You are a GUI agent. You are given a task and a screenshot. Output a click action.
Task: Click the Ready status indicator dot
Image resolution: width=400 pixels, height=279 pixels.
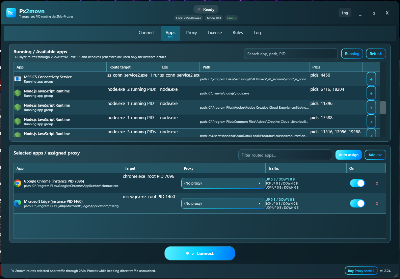coord(199,9)
